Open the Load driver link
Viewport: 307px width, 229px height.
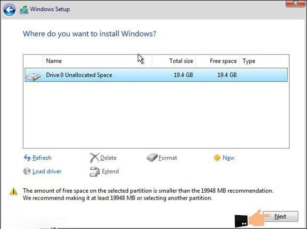47,172
